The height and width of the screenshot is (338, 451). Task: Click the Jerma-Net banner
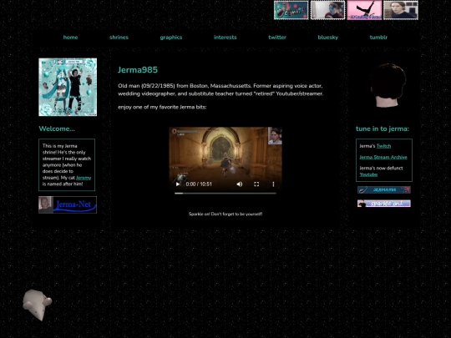[x=68, y=204]
